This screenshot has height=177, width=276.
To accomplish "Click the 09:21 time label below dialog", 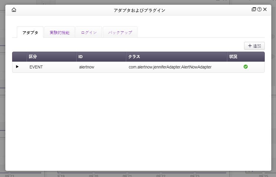I will (x=127, y=176).
